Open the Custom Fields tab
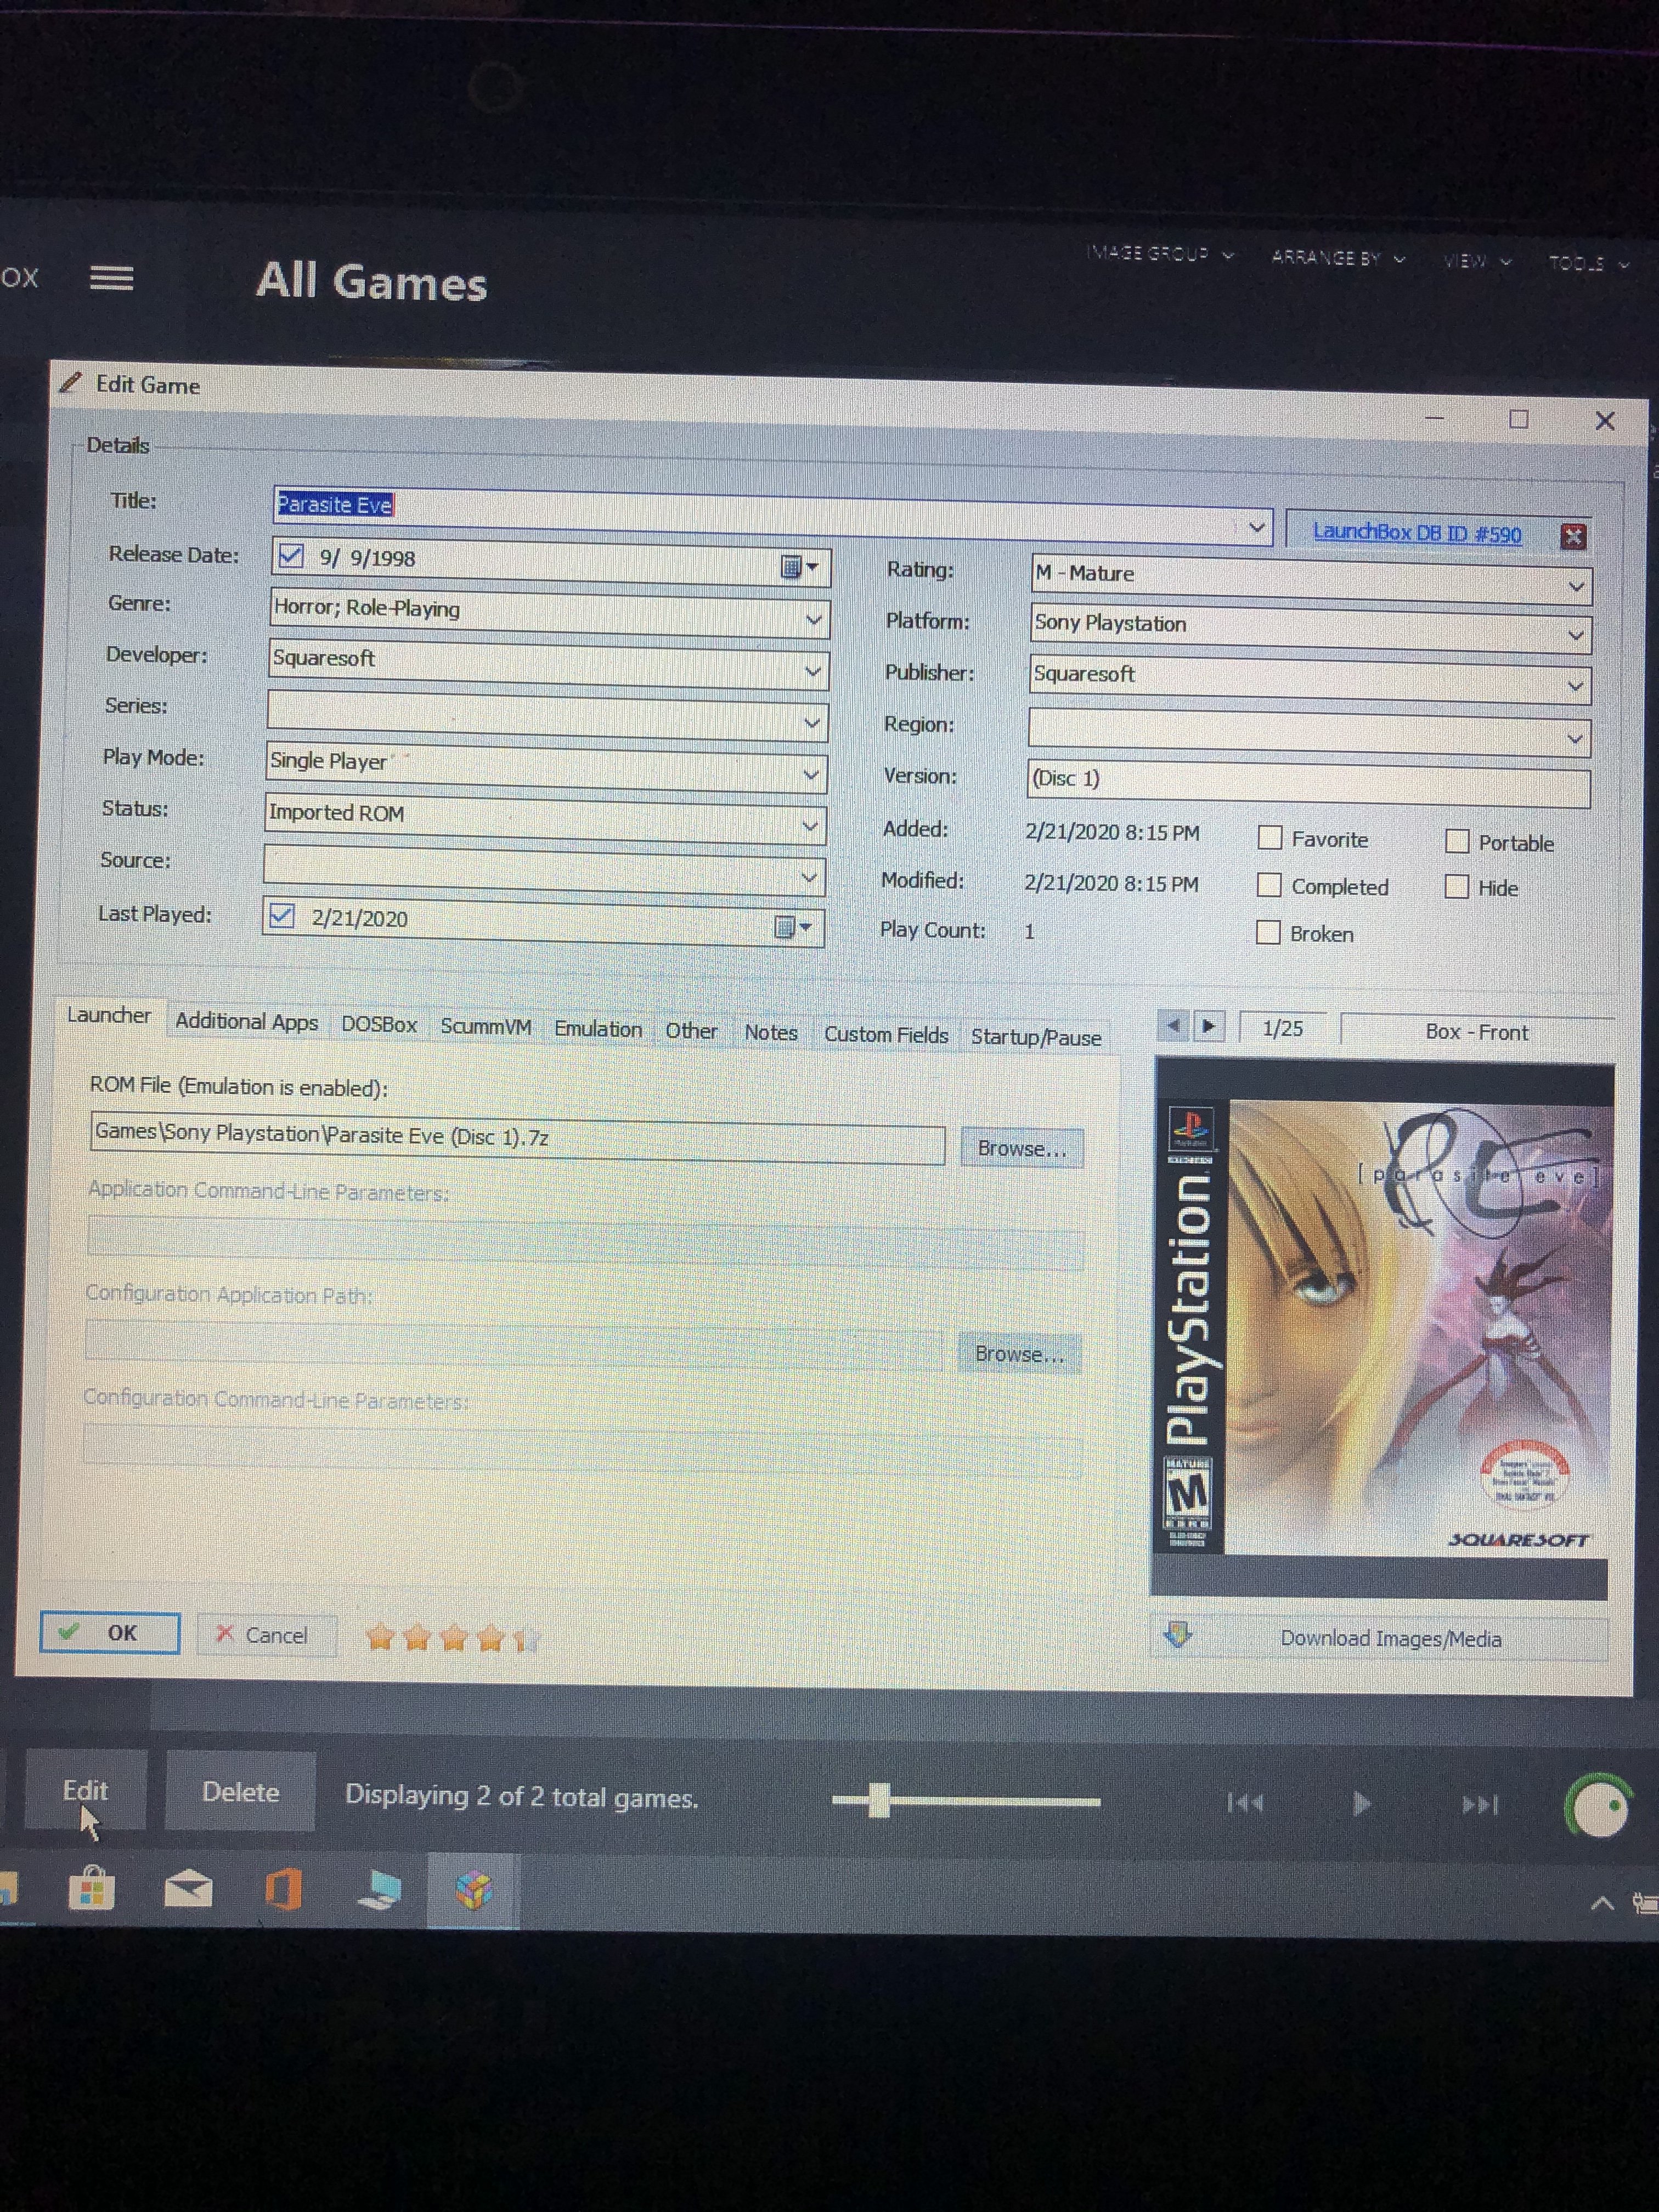1659x2212 pixels. pos(886,1034)
